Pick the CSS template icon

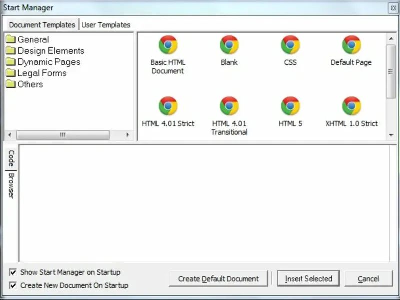coord(290,45)
